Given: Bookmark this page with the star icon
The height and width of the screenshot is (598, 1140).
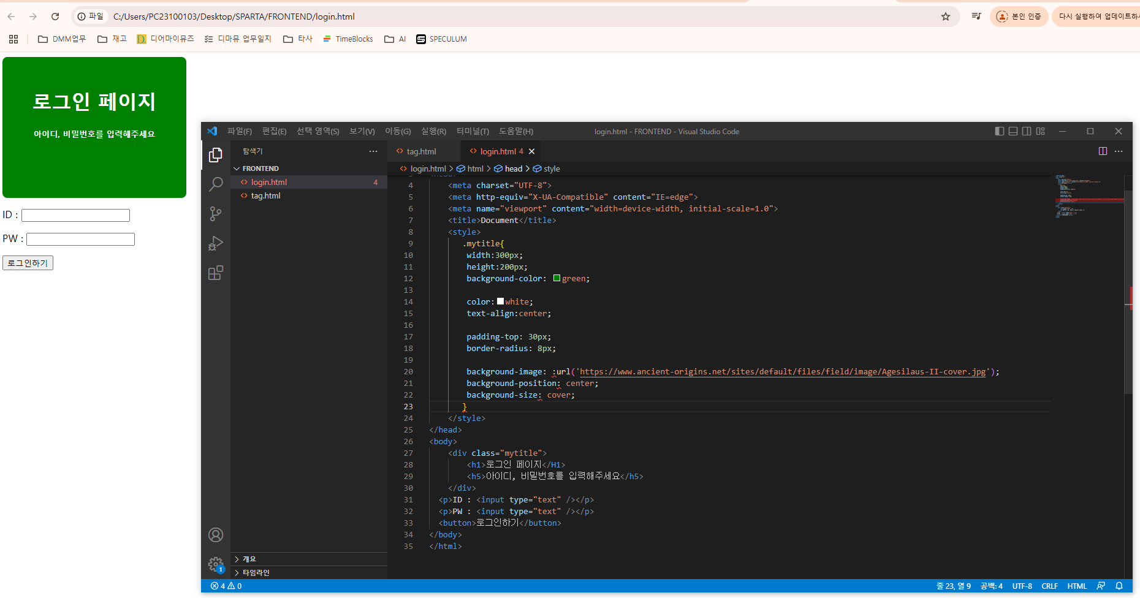Looking at the screenshot, I should (x=946, y=17).
